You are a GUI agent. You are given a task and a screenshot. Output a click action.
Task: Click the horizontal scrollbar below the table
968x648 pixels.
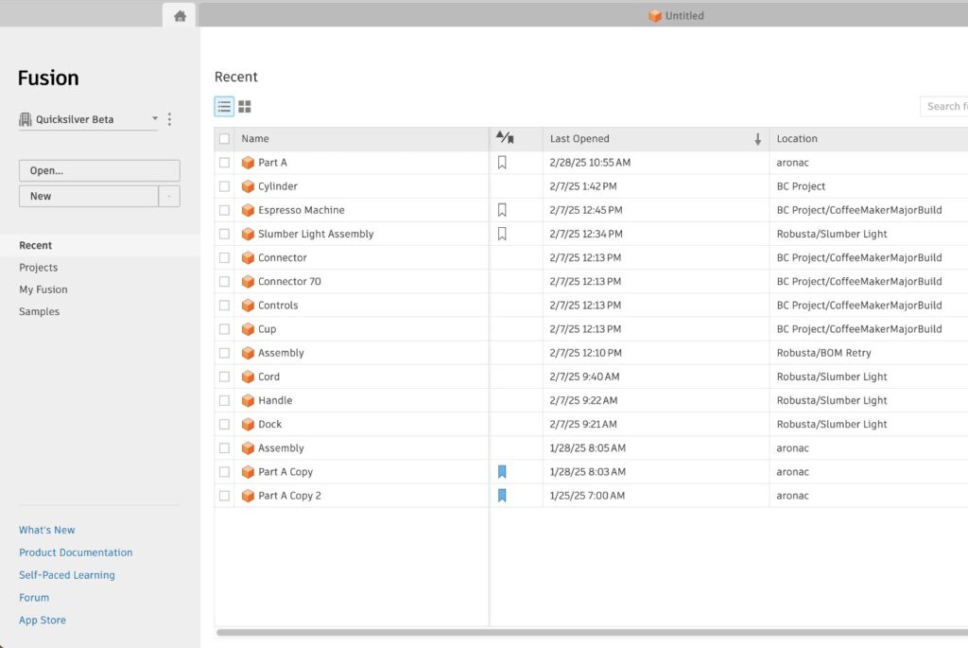coord(592,632)
